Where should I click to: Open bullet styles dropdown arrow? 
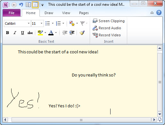[x=53, y=23]
